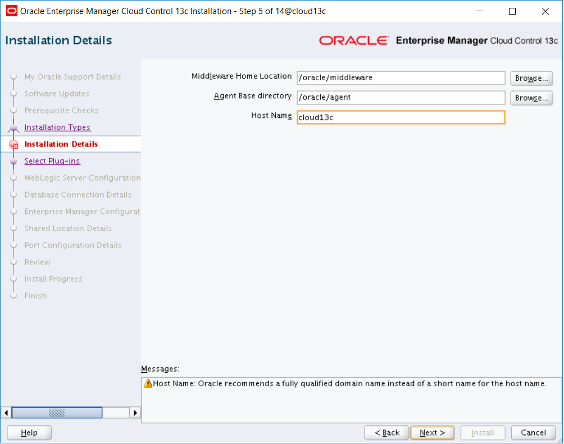
Task: Browse for the Agent Base directory
Action: tap(531, 98)
